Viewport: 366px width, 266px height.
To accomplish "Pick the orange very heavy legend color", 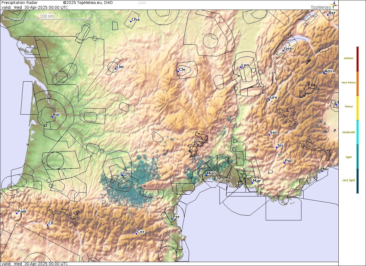I will click(x=357, y=84).
